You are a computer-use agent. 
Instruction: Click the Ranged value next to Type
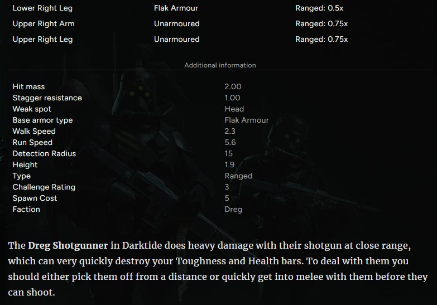238,176
